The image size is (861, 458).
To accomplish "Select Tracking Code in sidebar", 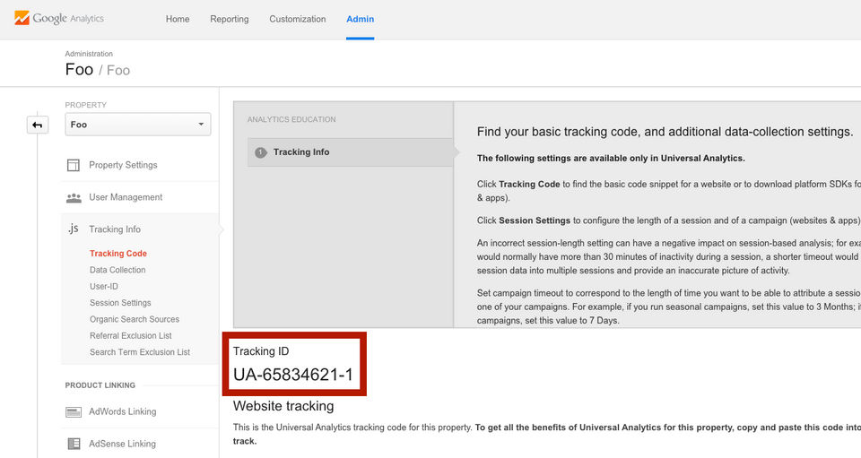I will tap(118, 254).
